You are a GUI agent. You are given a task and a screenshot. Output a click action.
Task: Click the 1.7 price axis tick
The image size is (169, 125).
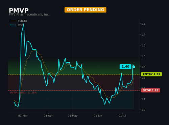143,35
